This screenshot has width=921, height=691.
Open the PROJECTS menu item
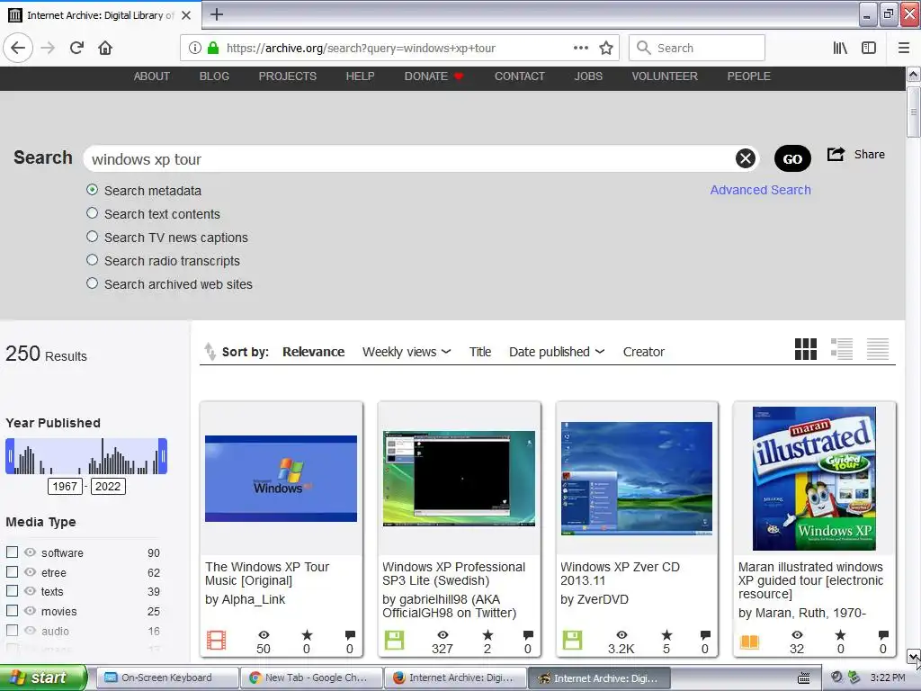pyautogui.click(x=287, y=76)
